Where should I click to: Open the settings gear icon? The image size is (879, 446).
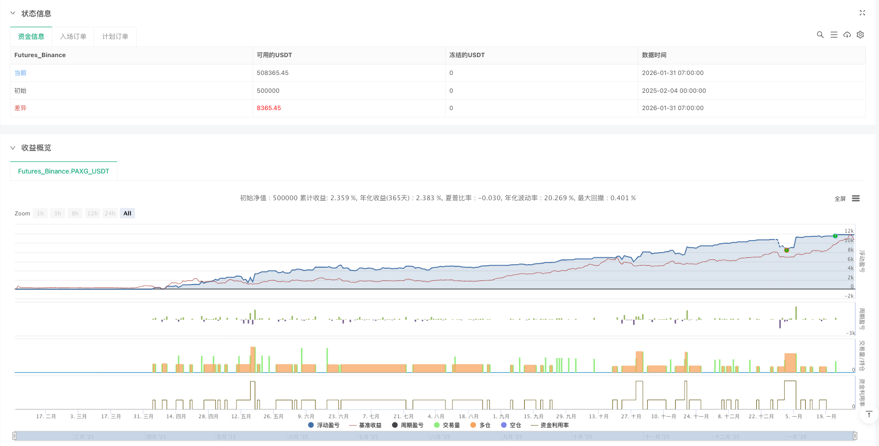(860, 35)
